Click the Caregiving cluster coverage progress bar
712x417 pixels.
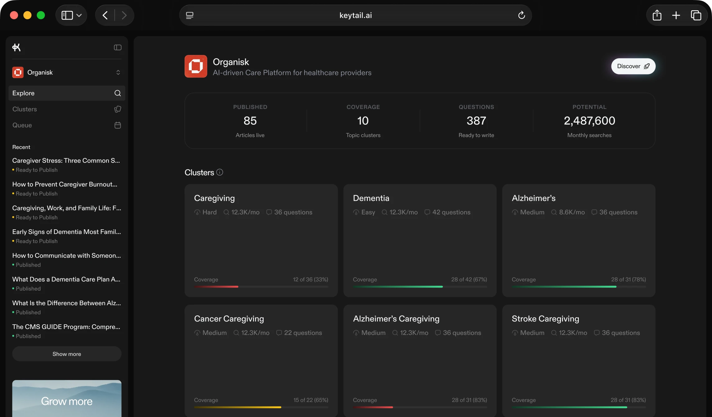(261, 287)
